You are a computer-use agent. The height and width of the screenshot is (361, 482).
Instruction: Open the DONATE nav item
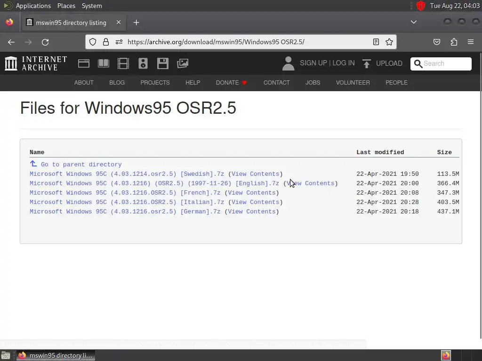tap(231, 83)
